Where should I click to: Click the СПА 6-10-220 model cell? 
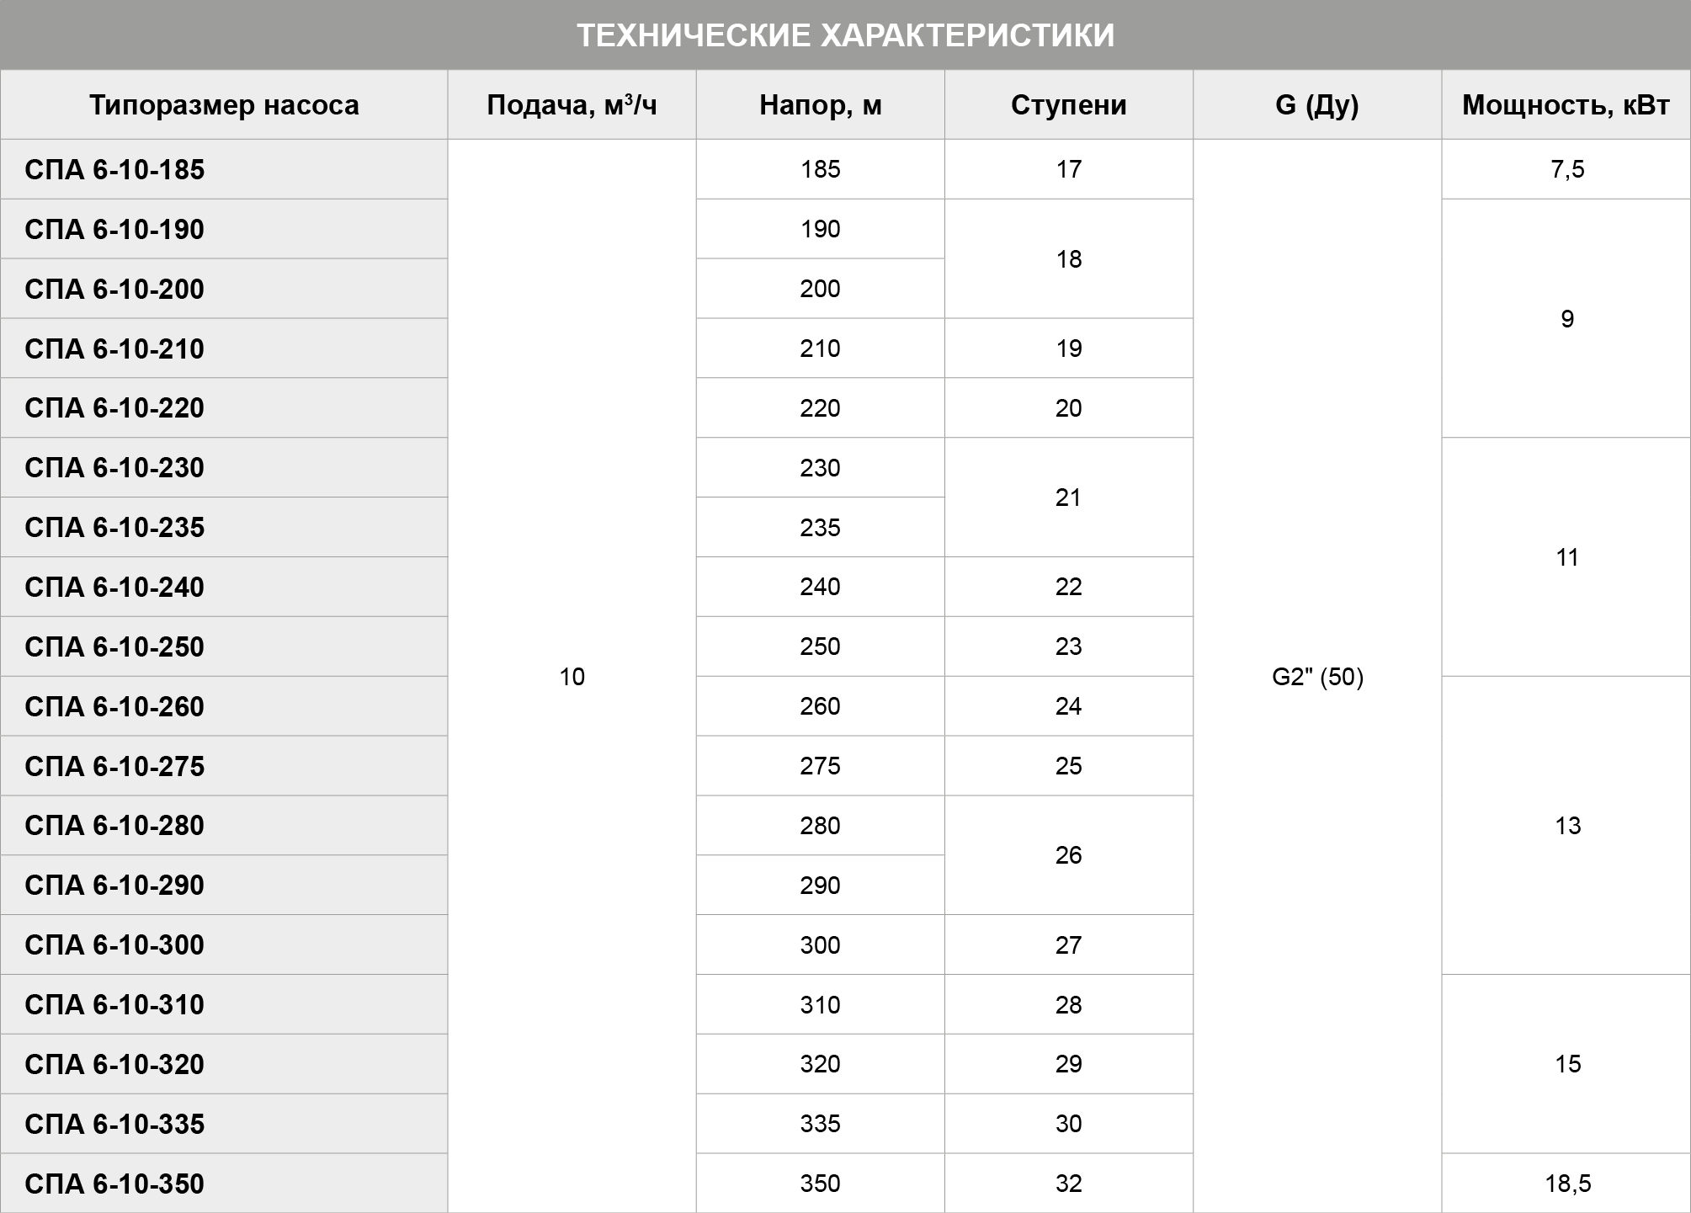224,407
